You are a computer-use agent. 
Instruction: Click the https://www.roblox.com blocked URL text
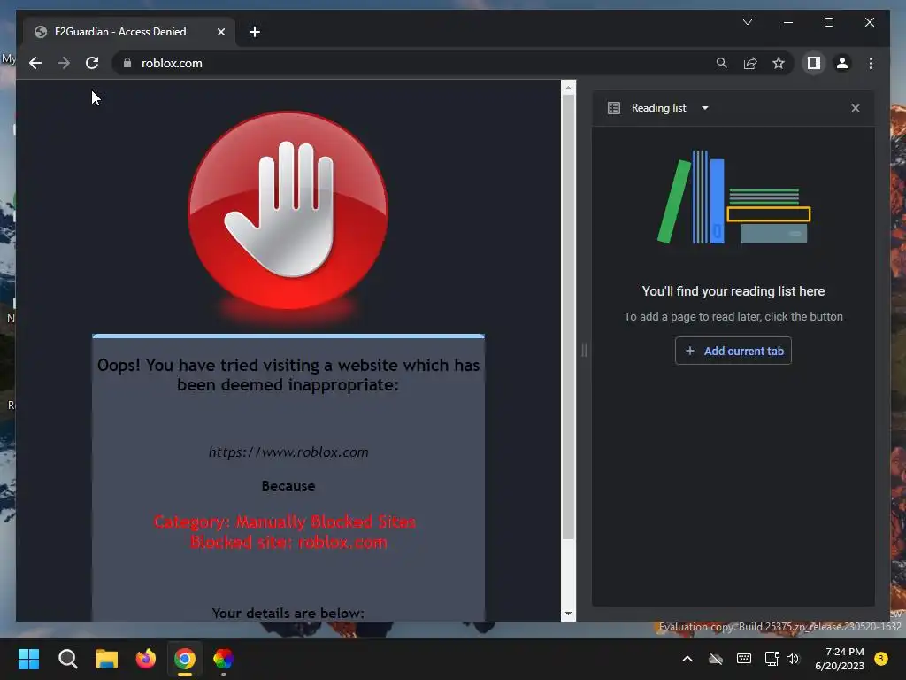click(x=288, y=452)
